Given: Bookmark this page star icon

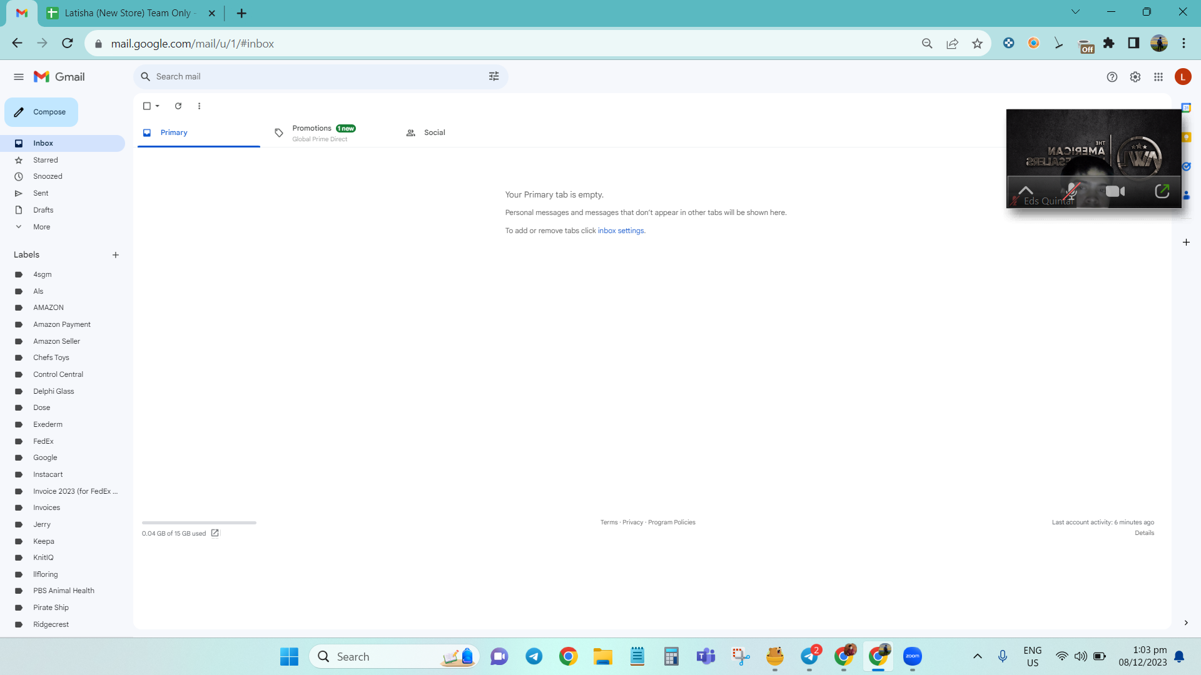Looking at the screenshot, I should (x=977, y=44).
